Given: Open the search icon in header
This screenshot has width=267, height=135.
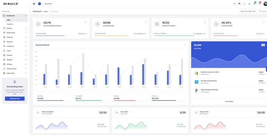Looking at the screenshot, I should click(x=234, y=4).
